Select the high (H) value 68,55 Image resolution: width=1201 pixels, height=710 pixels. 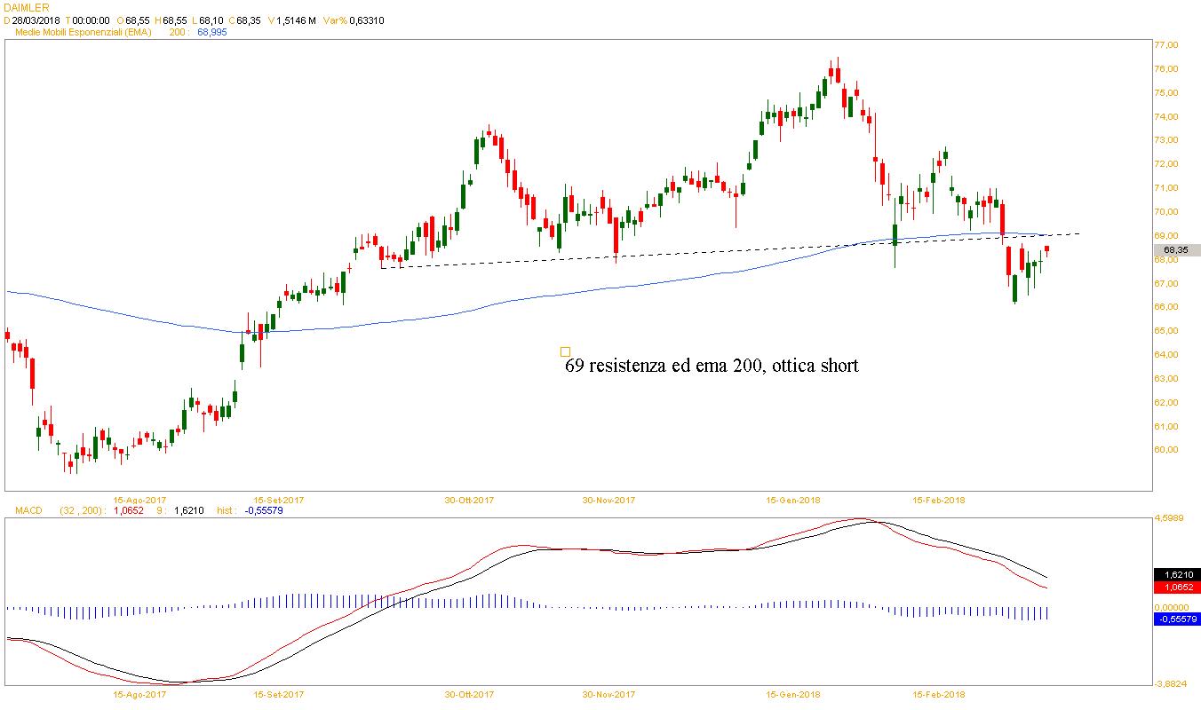tap(174, 20)
